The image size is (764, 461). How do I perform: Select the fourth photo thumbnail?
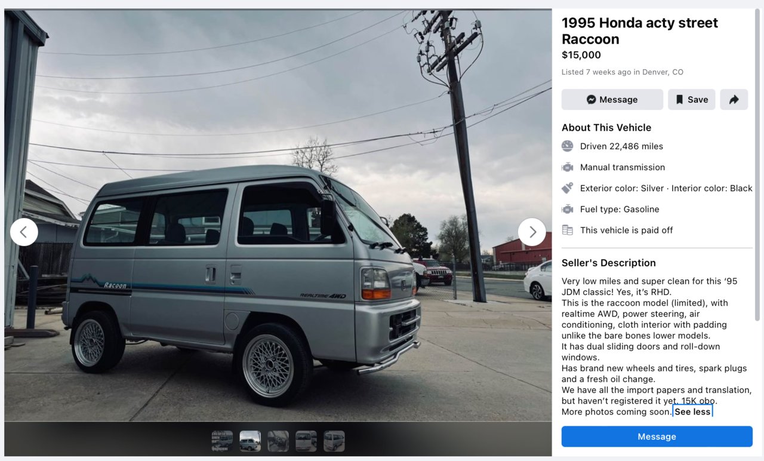point(306,441)
